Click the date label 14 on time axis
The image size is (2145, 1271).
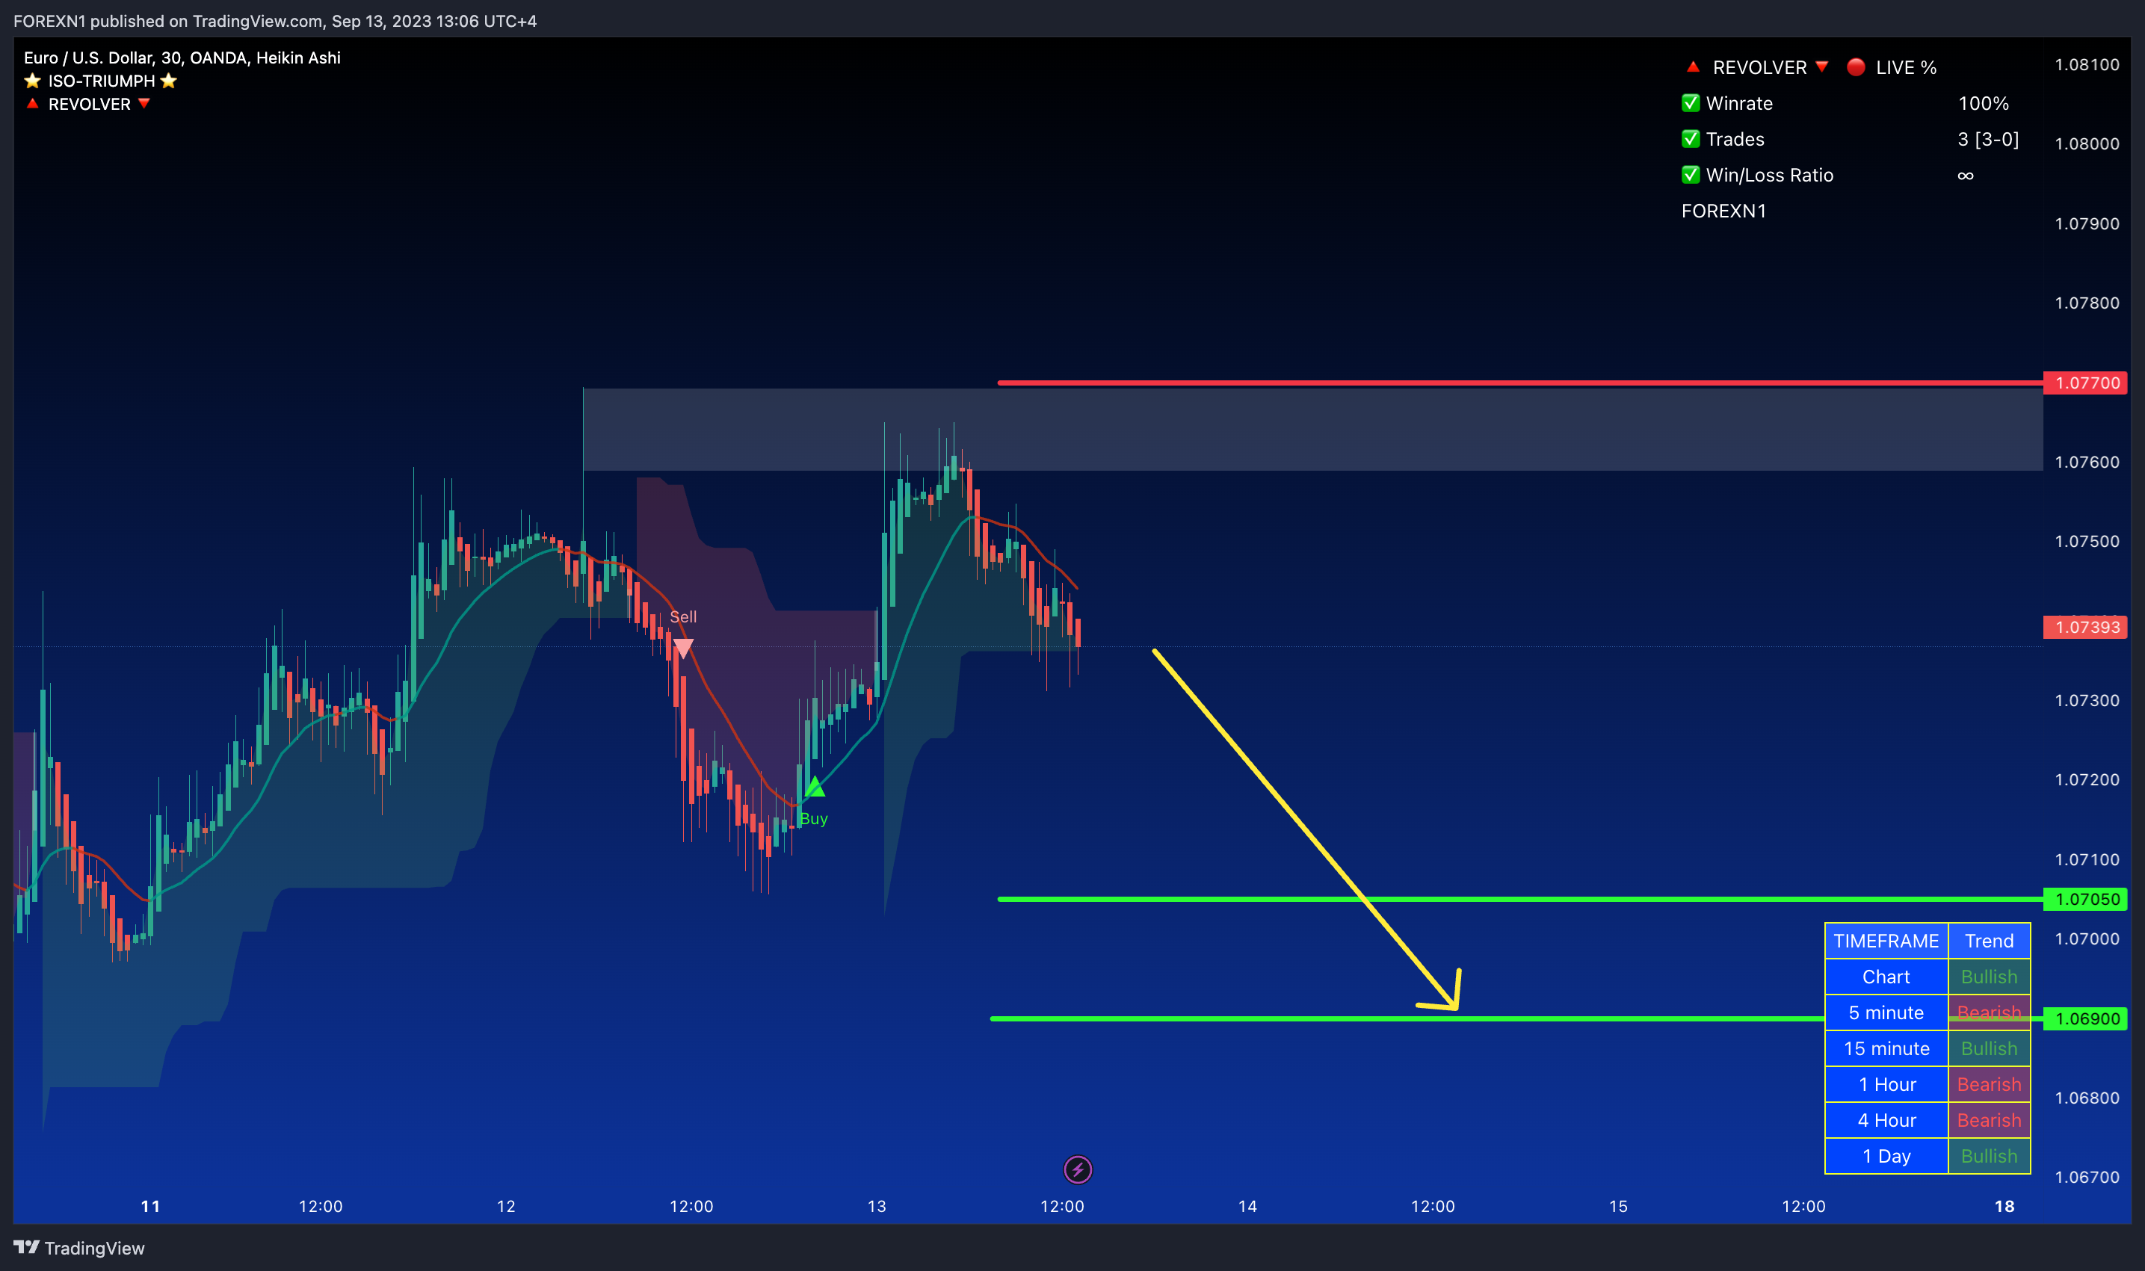click(1247, 1206)
